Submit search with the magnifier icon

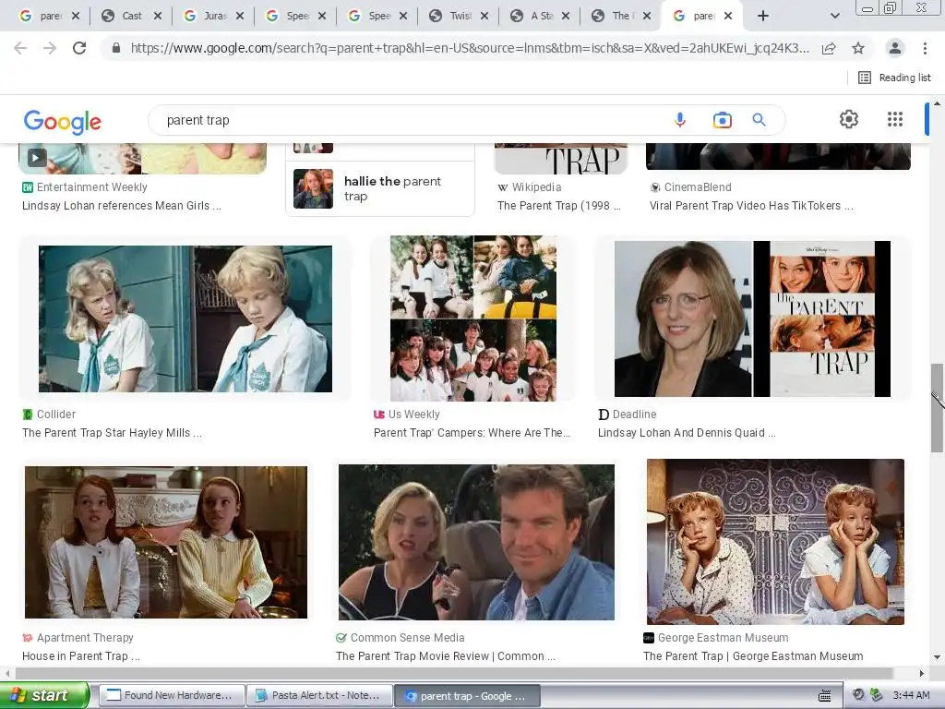tap(759, 120)
